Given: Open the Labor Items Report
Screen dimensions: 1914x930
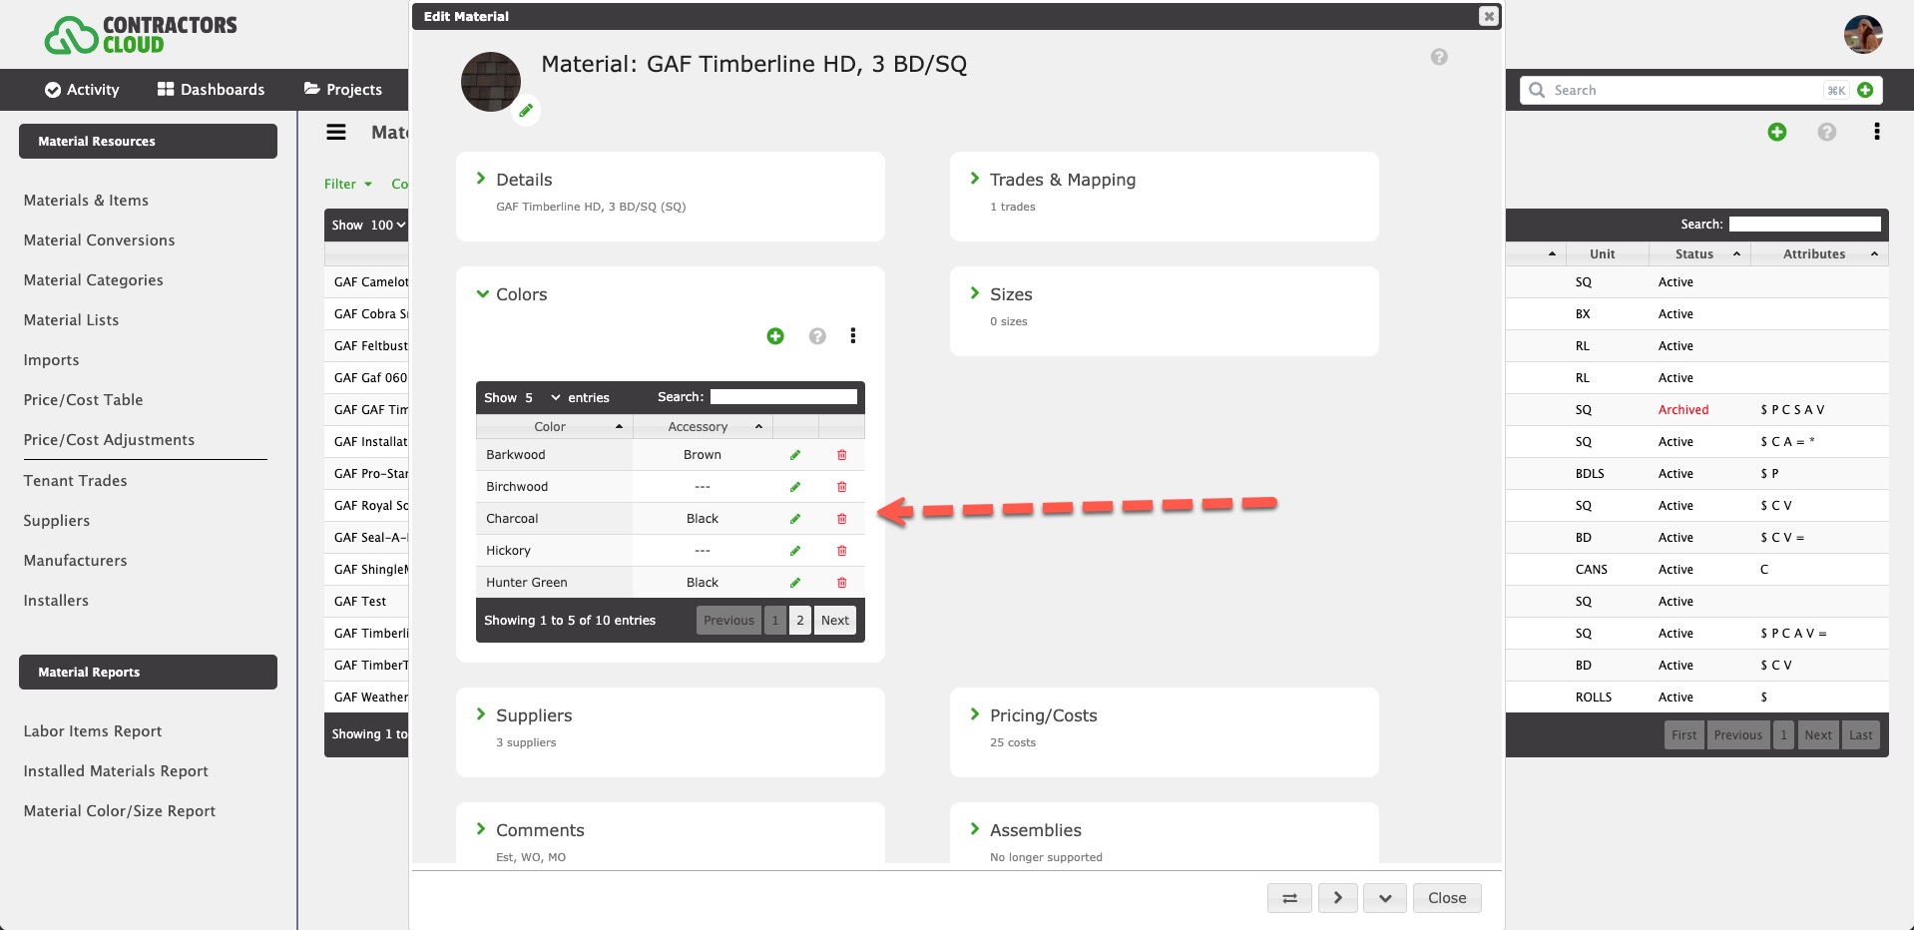Looking at the screenshot, I should (x=93, y=731).
